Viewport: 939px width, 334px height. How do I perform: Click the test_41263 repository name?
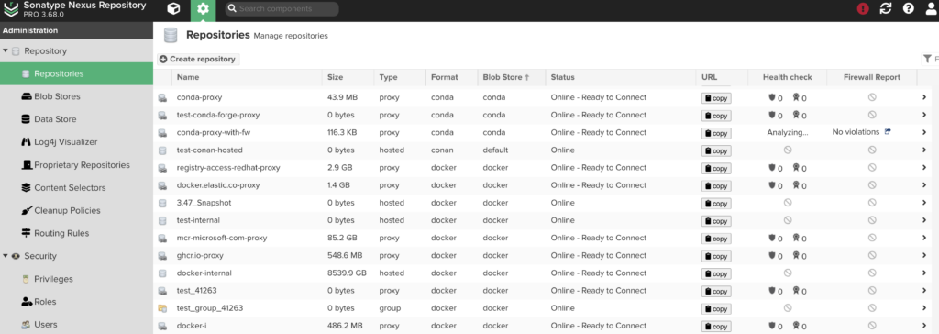[196, 291]
